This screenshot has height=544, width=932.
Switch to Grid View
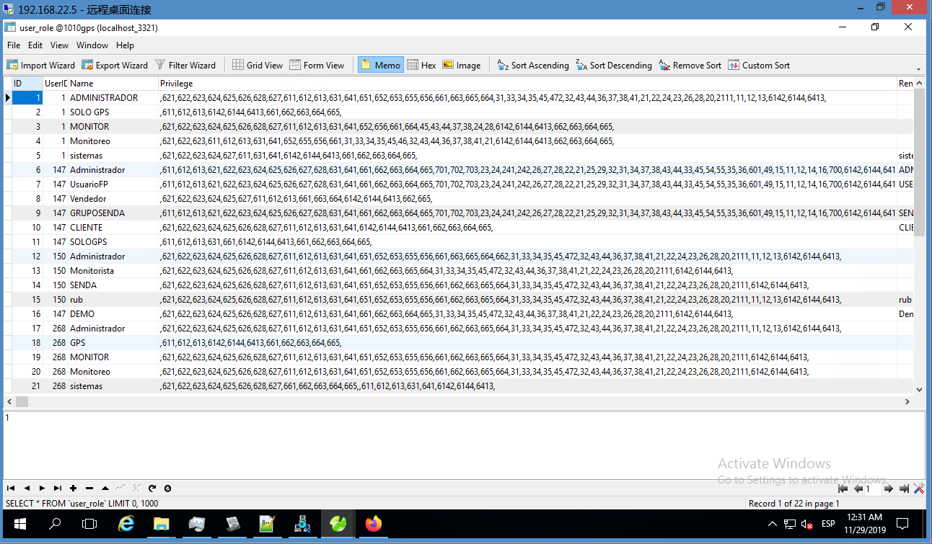point(258,65)
